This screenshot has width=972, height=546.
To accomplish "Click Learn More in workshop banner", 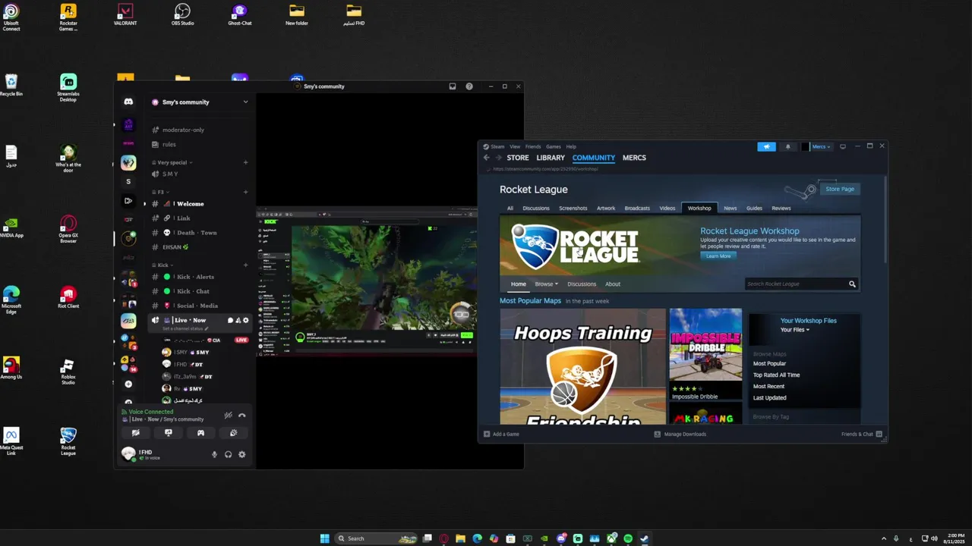I will [x=718, y=256].
